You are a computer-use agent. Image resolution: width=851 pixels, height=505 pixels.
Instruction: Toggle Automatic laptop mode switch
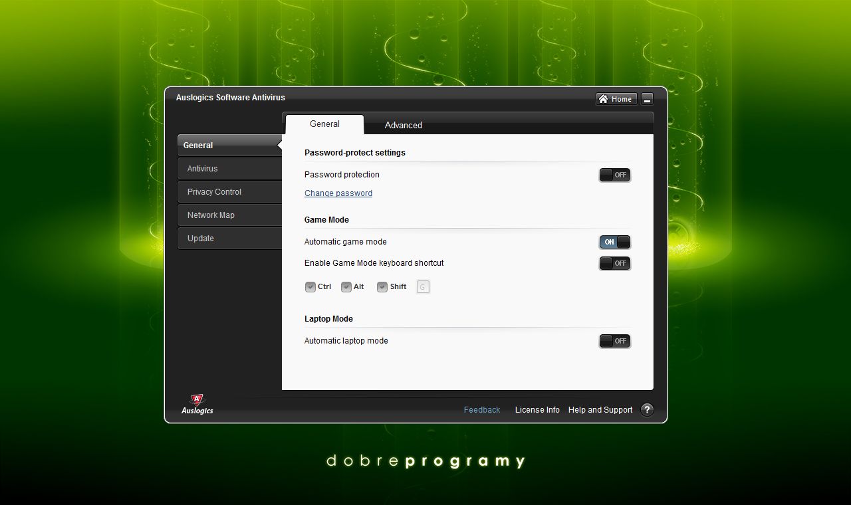[x=615, y=341]
